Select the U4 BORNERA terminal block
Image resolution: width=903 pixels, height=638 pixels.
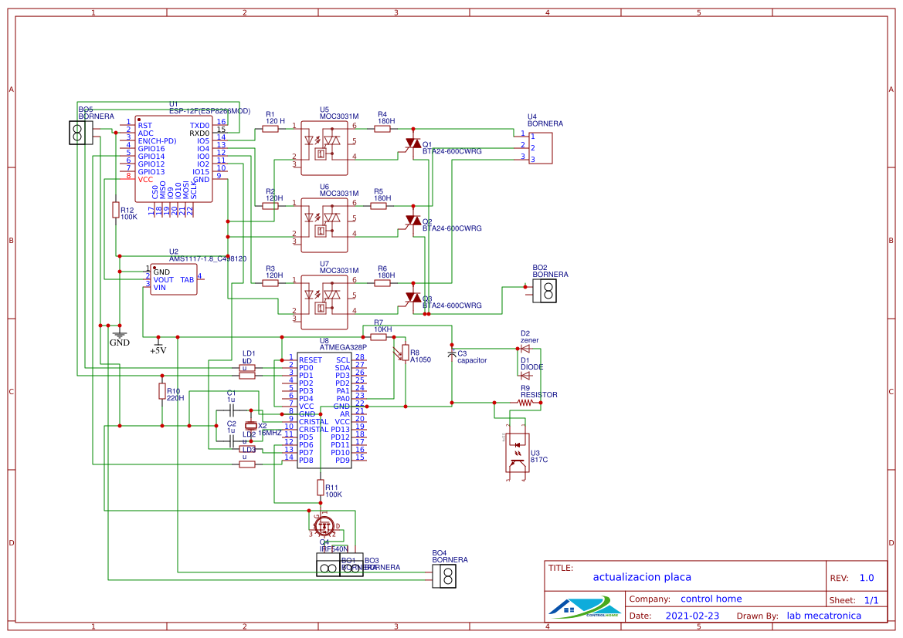click(x=541, y=147)
